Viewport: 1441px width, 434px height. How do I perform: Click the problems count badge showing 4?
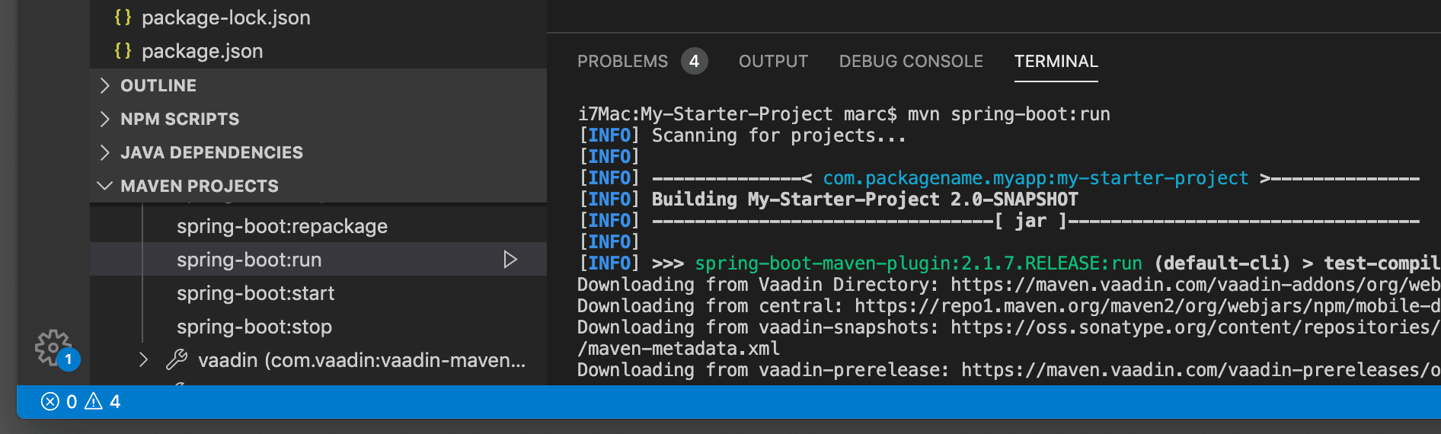pos(694,61)
